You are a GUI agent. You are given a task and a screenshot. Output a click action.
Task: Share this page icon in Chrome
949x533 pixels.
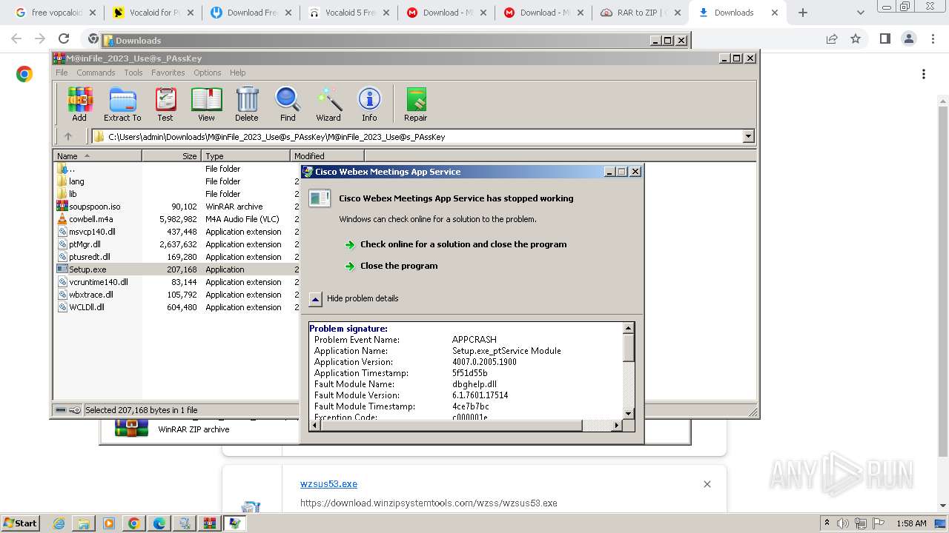click(x=832, y=39)
